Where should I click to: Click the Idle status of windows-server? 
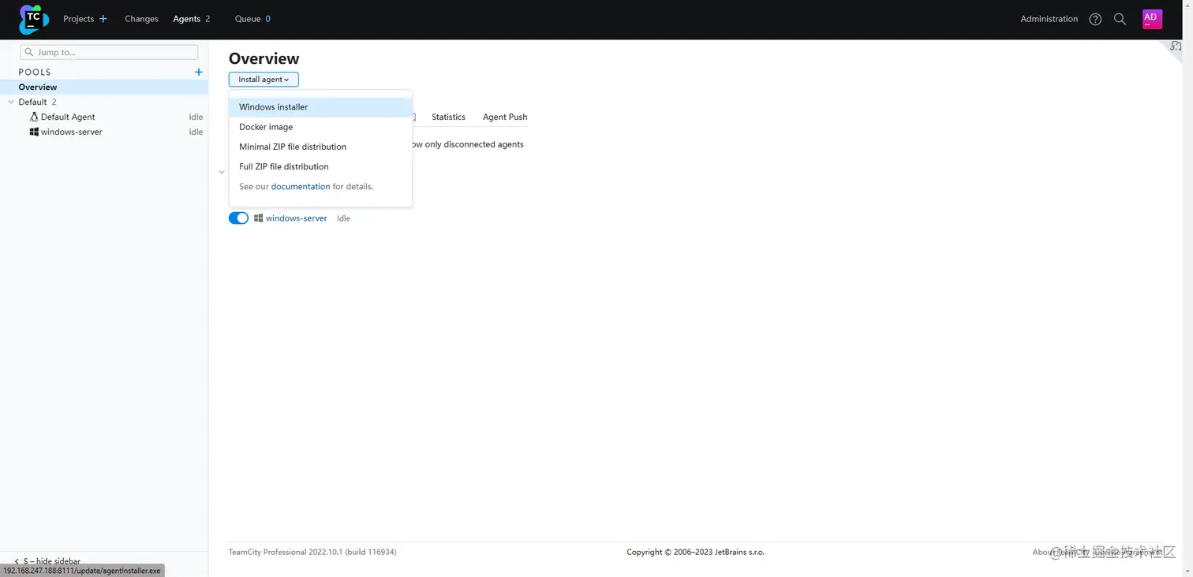(343, 218)
